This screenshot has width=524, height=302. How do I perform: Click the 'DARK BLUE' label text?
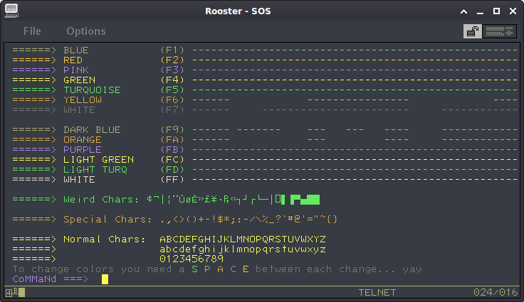click(x=93, y=130)
